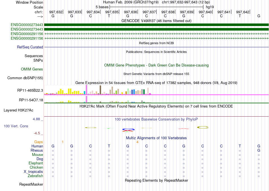The image size is (269, 191).
Task: Click the Chicken species label
Action: 36,167
